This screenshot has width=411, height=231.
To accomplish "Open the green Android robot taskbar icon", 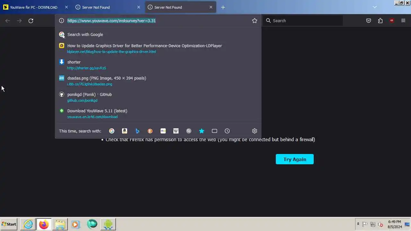I will click(x=108, y=224).
